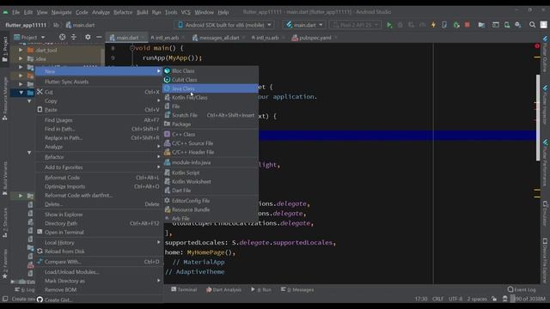This screenshot has height=309, width=550.
Task: Click the Project view settings gear icon
Action: (88, 37)
